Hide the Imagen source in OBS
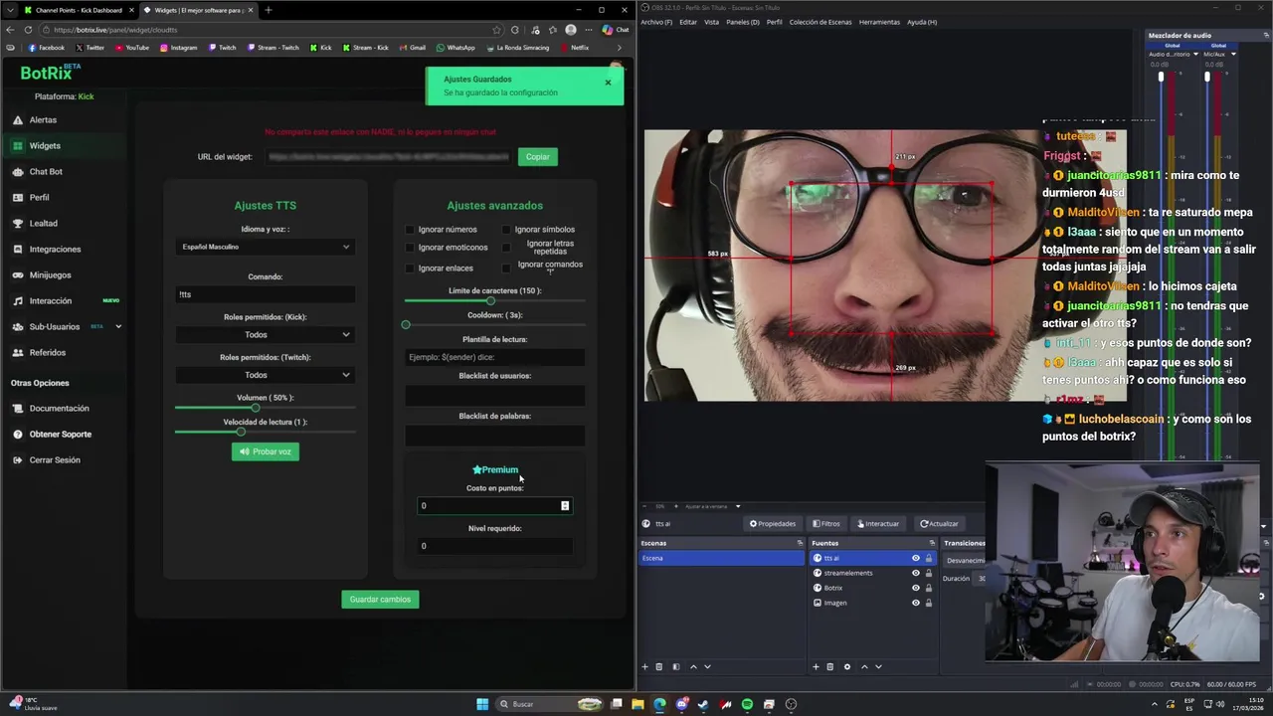Screen dimensions: 1273x716 tap(916, 603)
